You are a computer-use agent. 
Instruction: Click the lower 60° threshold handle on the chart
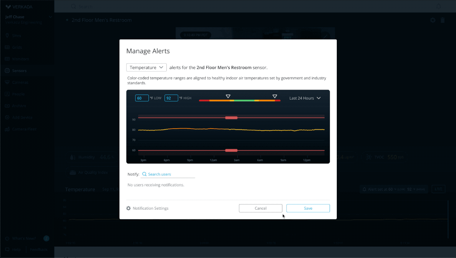click(x=231, y=150)
